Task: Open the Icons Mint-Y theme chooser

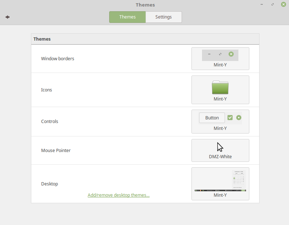Action: pos(220,90)
